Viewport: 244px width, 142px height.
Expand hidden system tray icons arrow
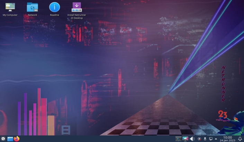(x=216, y=139)
